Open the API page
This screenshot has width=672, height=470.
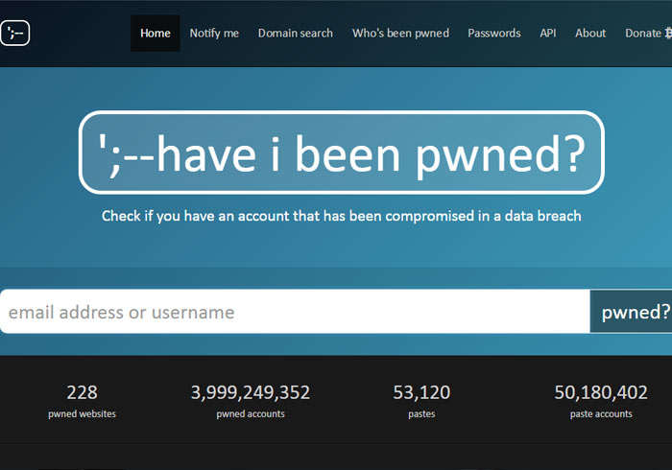click(548, 34)
